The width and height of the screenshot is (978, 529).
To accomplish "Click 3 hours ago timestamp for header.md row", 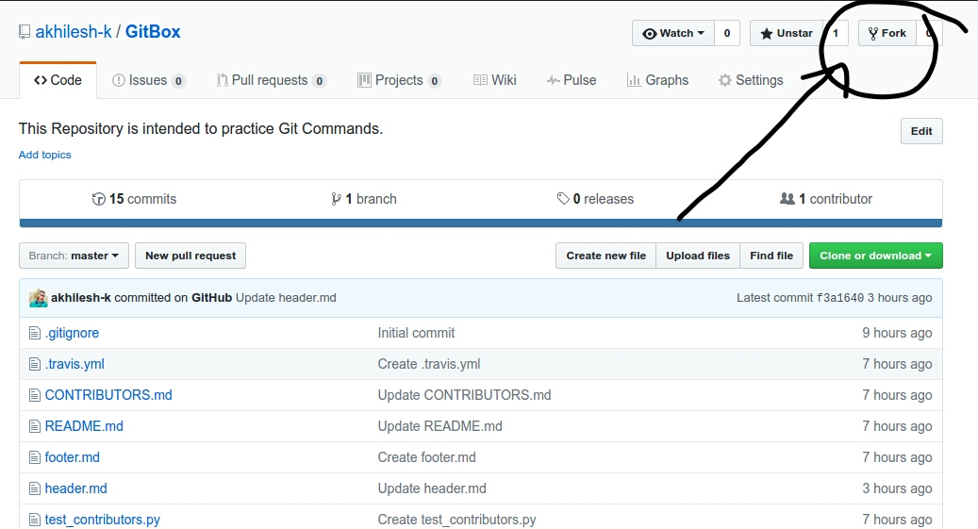I will click(x=897, y=489).
